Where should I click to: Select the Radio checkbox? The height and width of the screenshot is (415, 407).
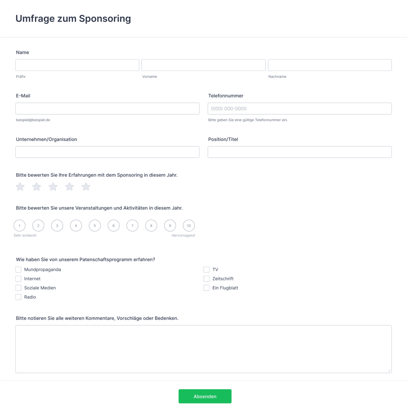pyautogui.click(x=18, y=297)
